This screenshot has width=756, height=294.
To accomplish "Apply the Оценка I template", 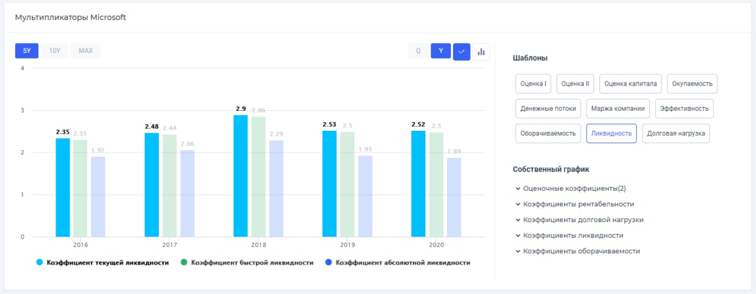I will pyautogui.click(x=533, y=84).
